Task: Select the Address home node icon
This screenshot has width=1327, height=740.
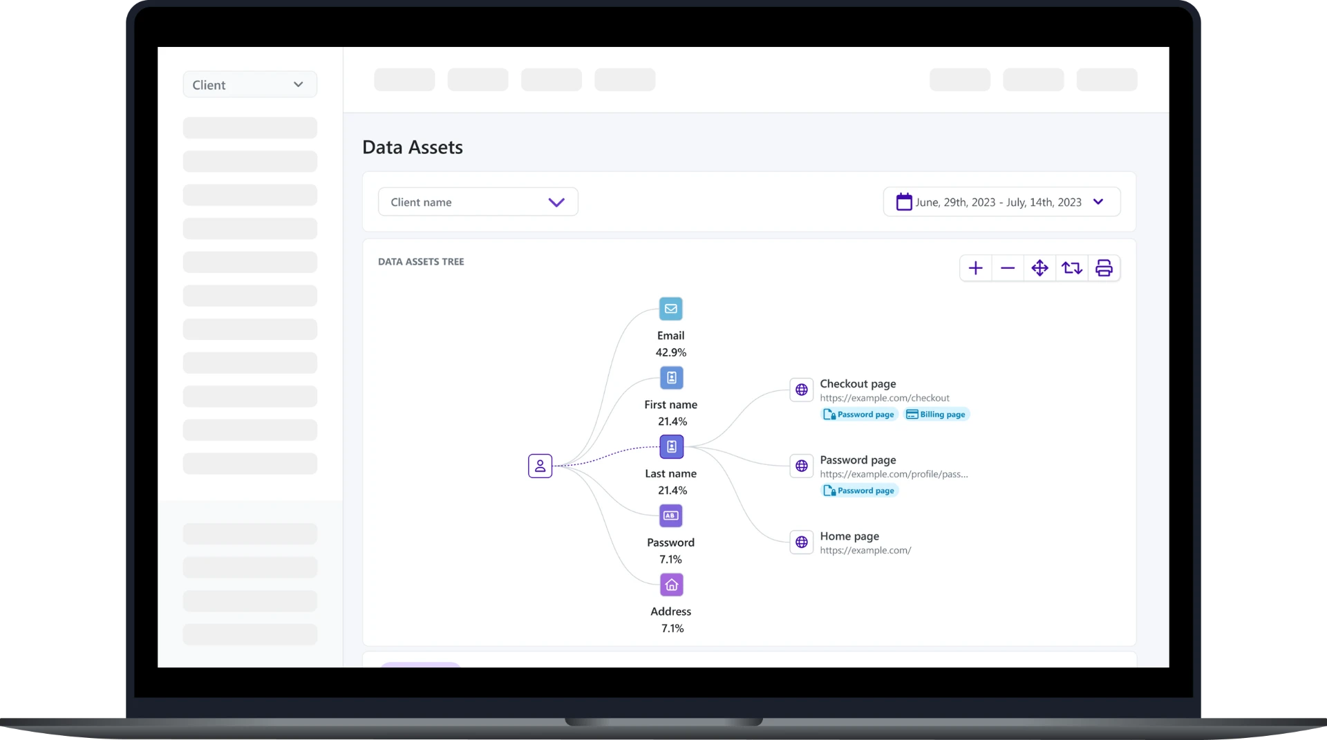Action: pyautogui.click(x=671, y=585)
